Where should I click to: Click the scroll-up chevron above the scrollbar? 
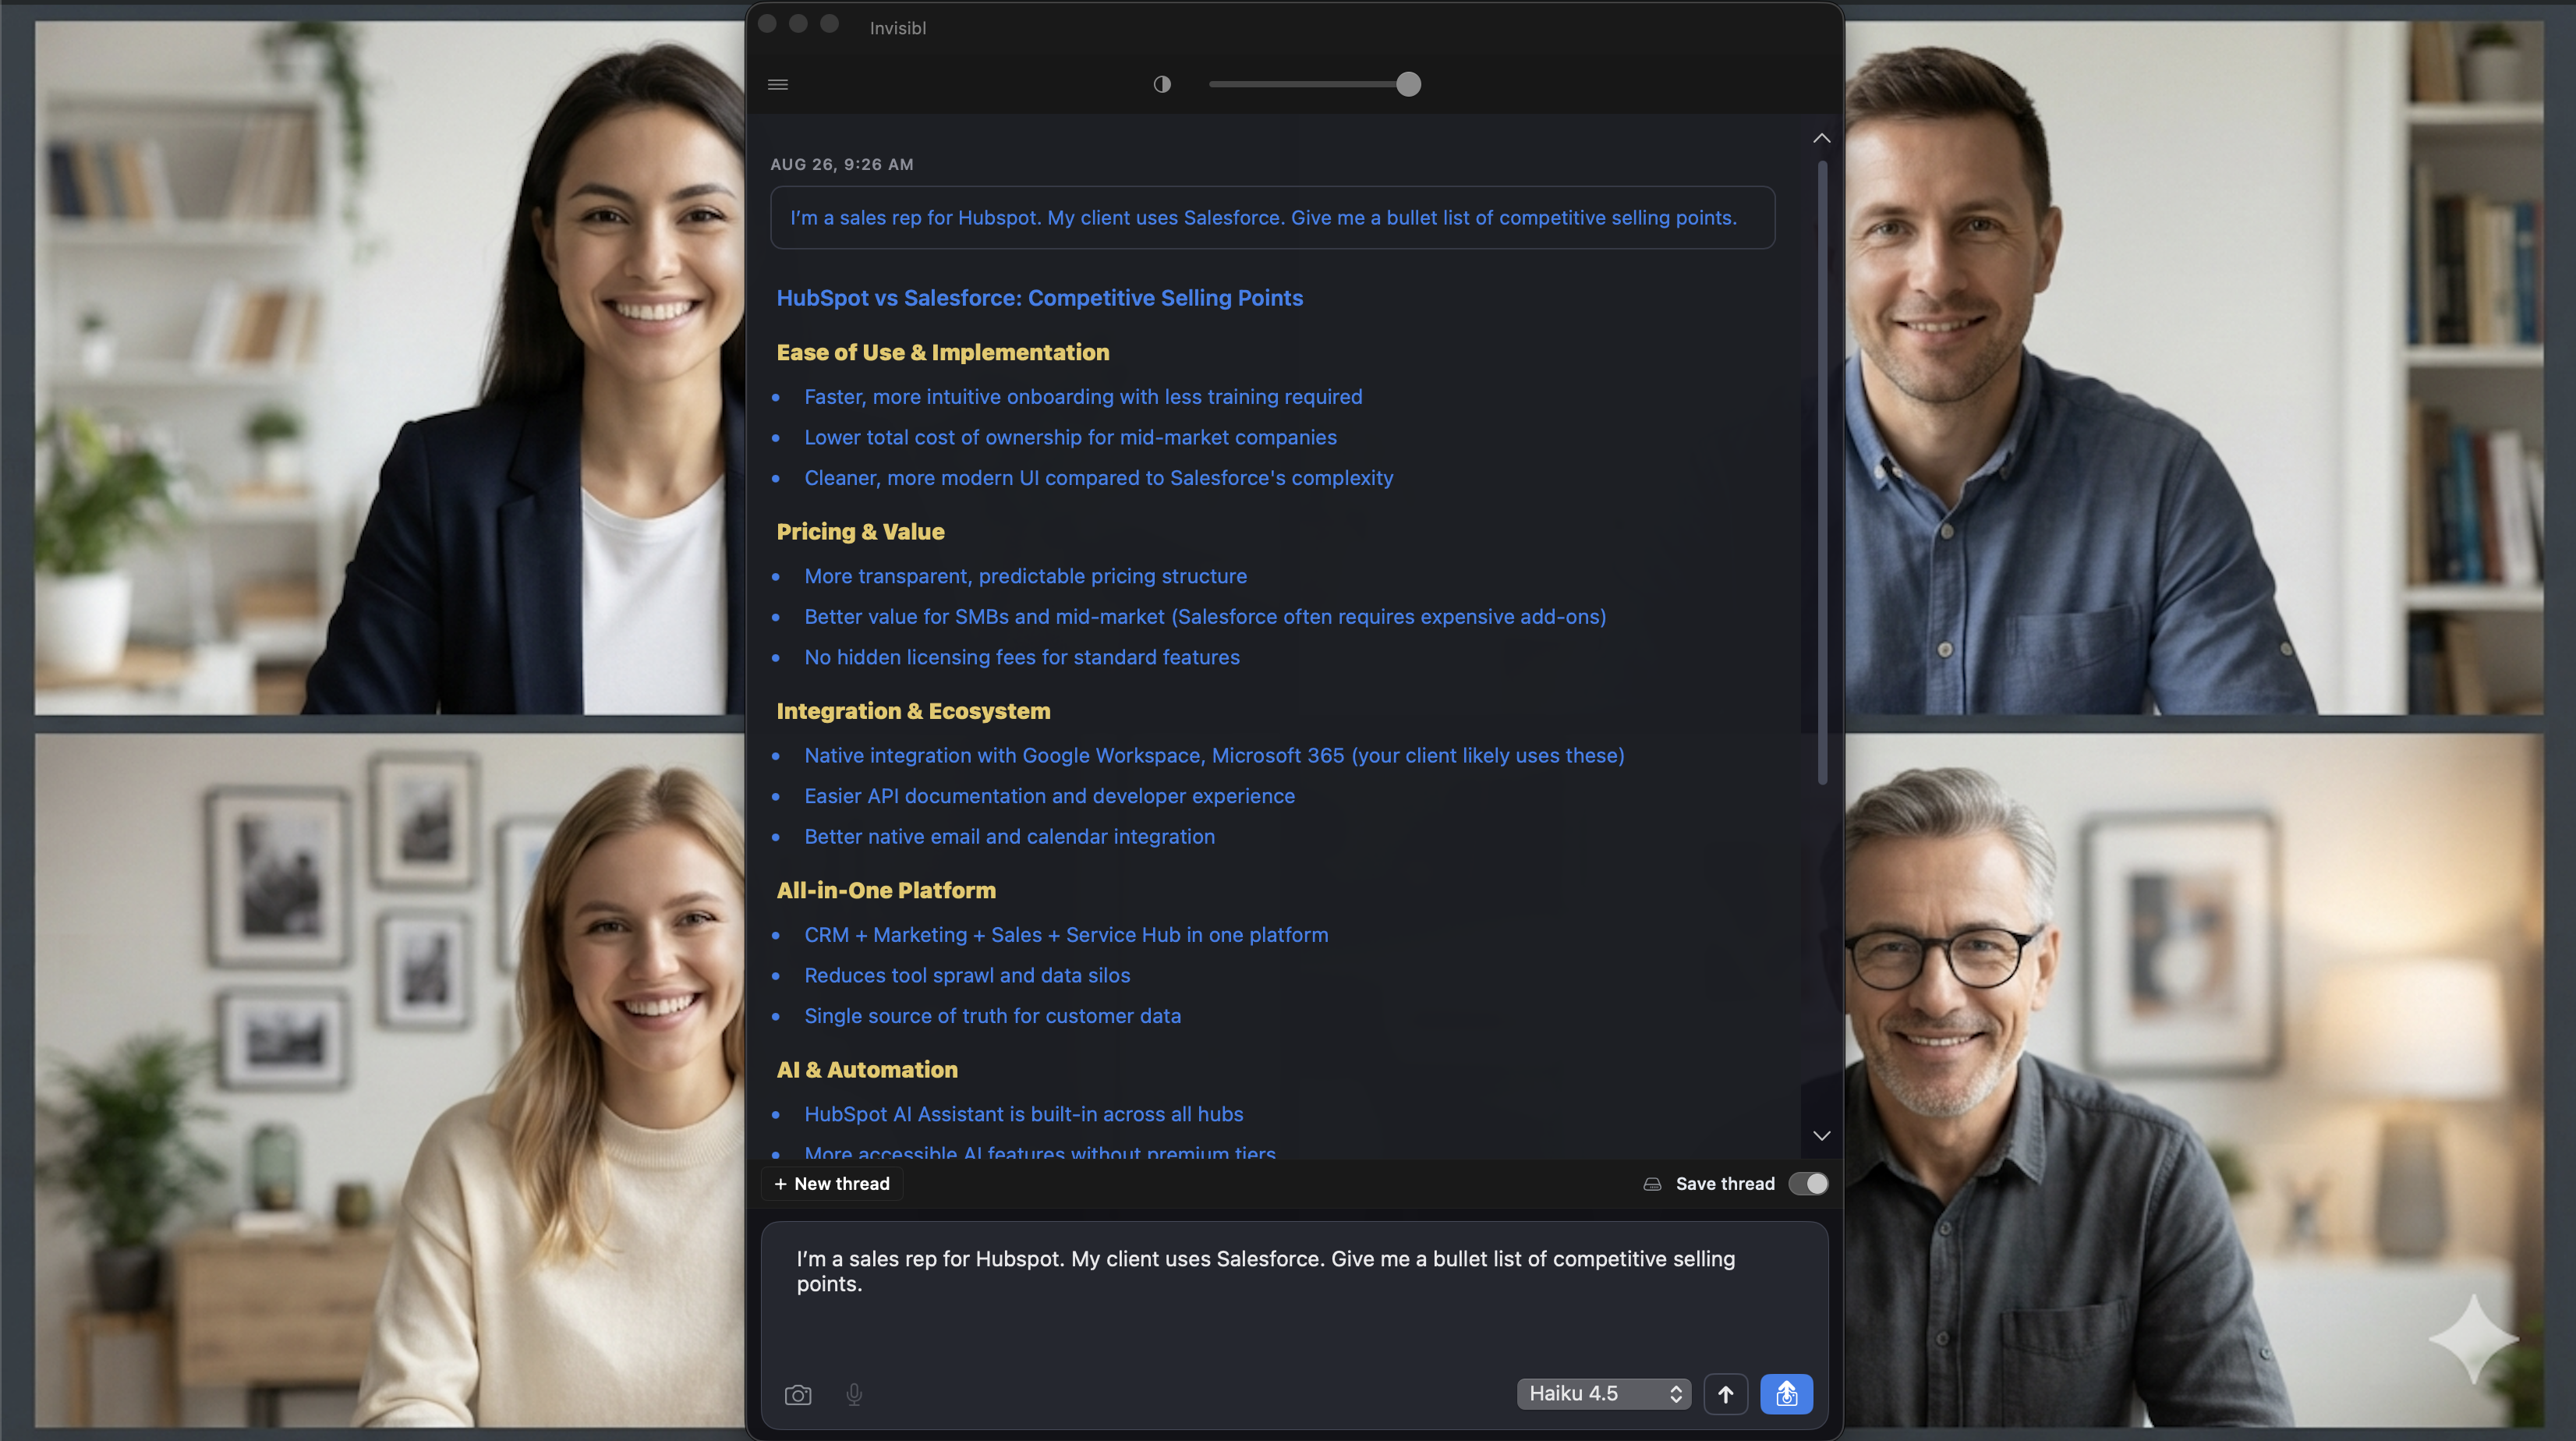(1821, 138)
